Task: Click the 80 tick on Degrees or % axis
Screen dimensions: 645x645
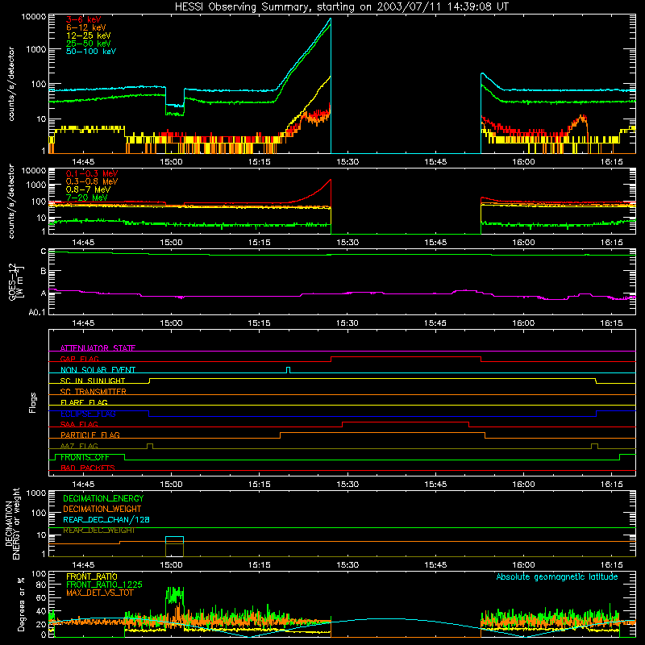Action: [41, 585]
